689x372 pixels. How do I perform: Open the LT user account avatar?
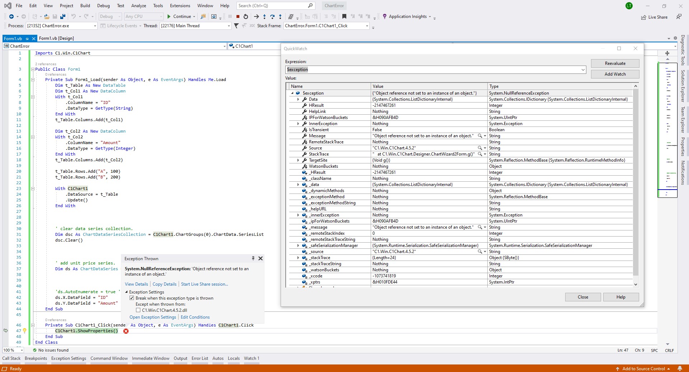coord(629,6)
